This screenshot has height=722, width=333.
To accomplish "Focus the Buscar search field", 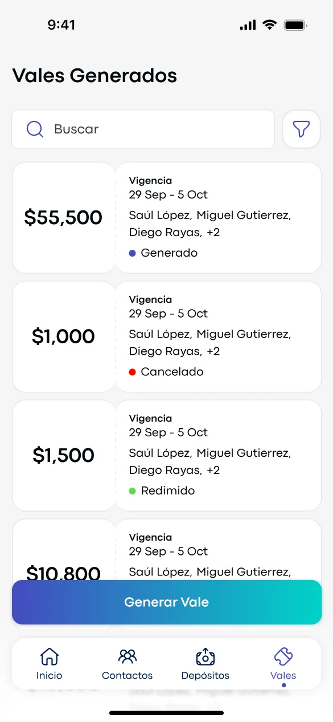I will pos(143,129).
